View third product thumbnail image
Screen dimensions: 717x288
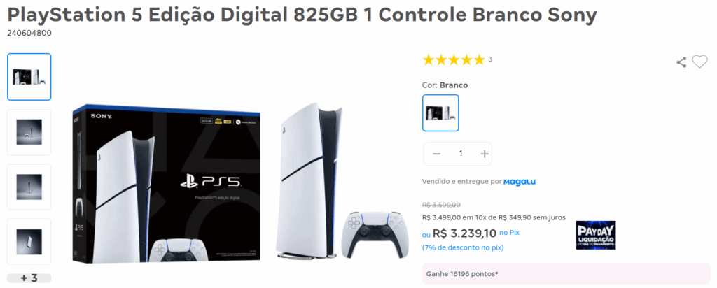coord(29,187)
